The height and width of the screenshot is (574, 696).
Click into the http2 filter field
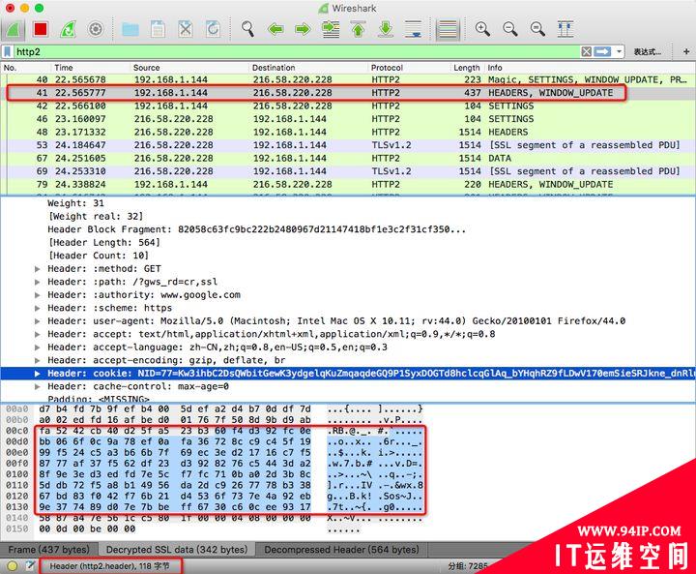pyautogui.click(x=297, y=52)
